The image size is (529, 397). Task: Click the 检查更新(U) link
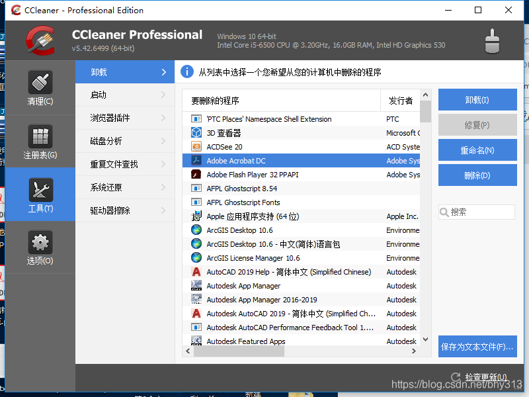pos(486,376)
